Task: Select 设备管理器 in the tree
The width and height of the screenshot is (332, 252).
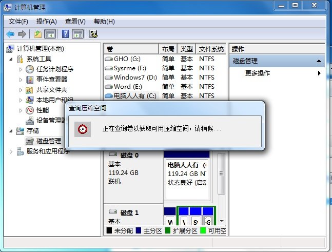Action: [51, 121]
